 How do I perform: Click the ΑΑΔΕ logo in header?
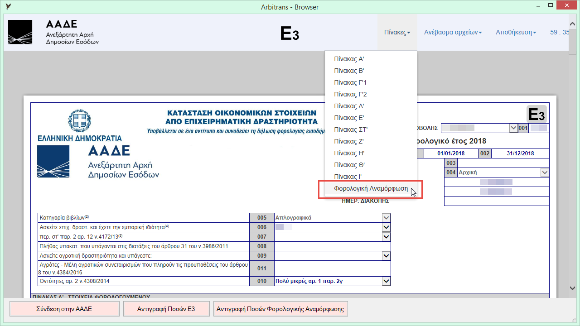tap(53, 32)
